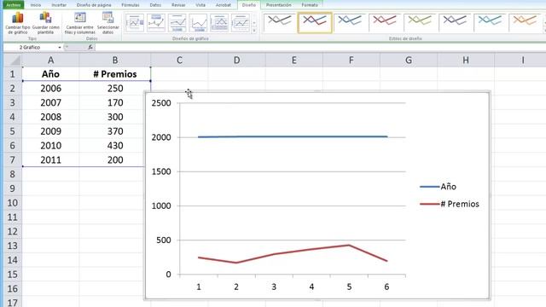Switch to the Fórmulas tab
The image size is (546, 307).
coord(131,5)
